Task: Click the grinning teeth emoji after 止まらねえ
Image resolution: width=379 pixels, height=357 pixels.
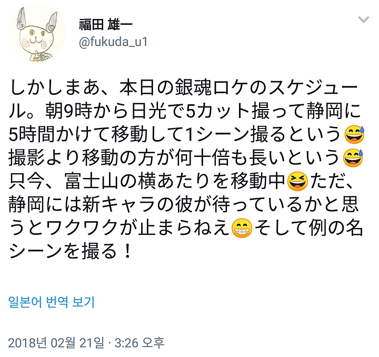Action: coord(242,229)
